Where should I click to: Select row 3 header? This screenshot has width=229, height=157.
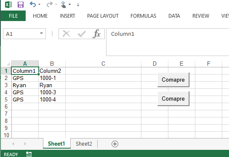point(6,85)
